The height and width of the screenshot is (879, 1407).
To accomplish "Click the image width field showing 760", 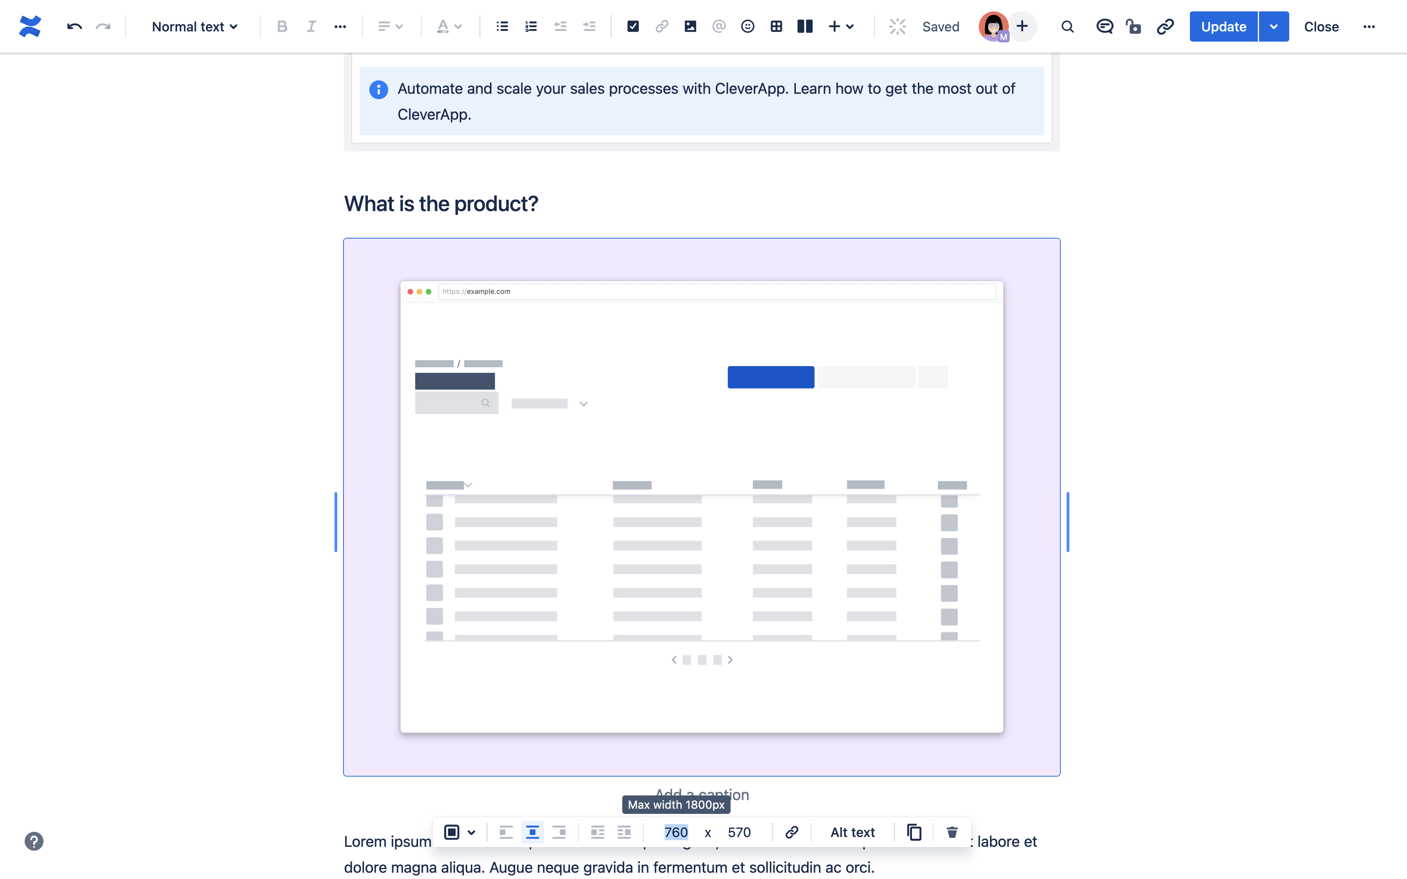I will coord(676,832).
